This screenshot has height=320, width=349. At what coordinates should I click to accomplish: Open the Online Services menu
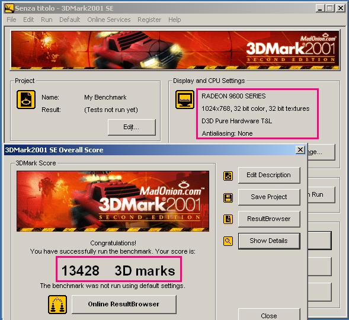click(109, 20)
